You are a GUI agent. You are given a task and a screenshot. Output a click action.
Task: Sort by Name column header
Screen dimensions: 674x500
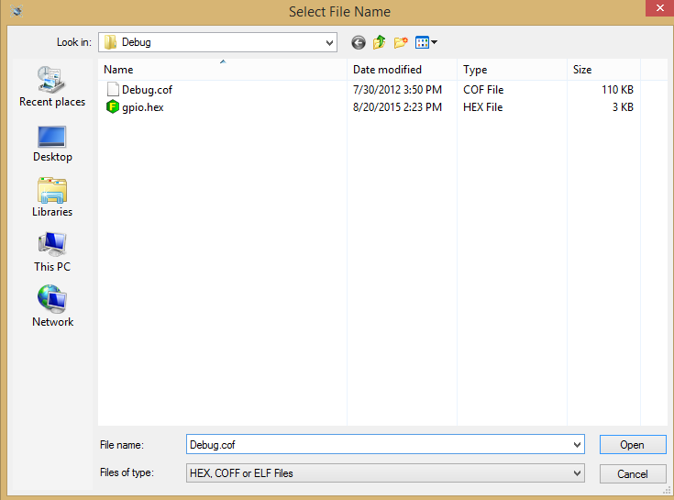click(222, 70)
